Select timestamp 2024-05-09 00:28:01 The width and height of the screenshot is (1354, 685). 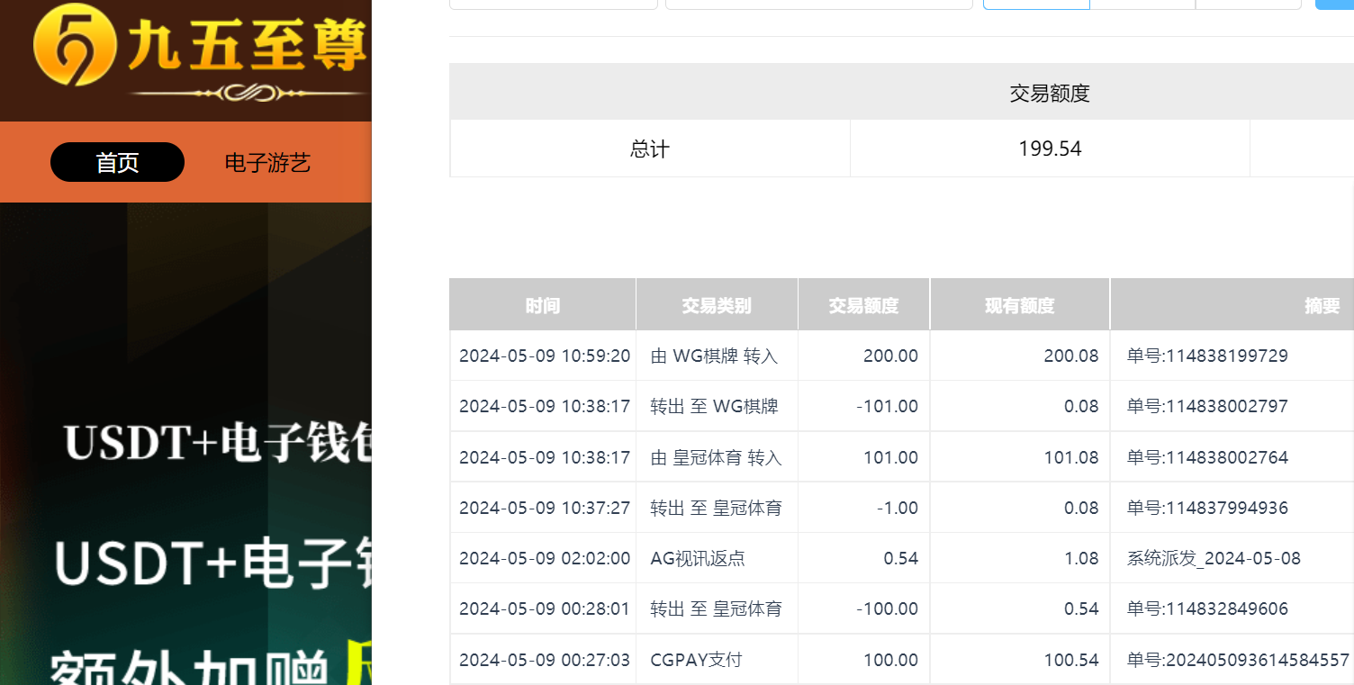pos(545,608)
